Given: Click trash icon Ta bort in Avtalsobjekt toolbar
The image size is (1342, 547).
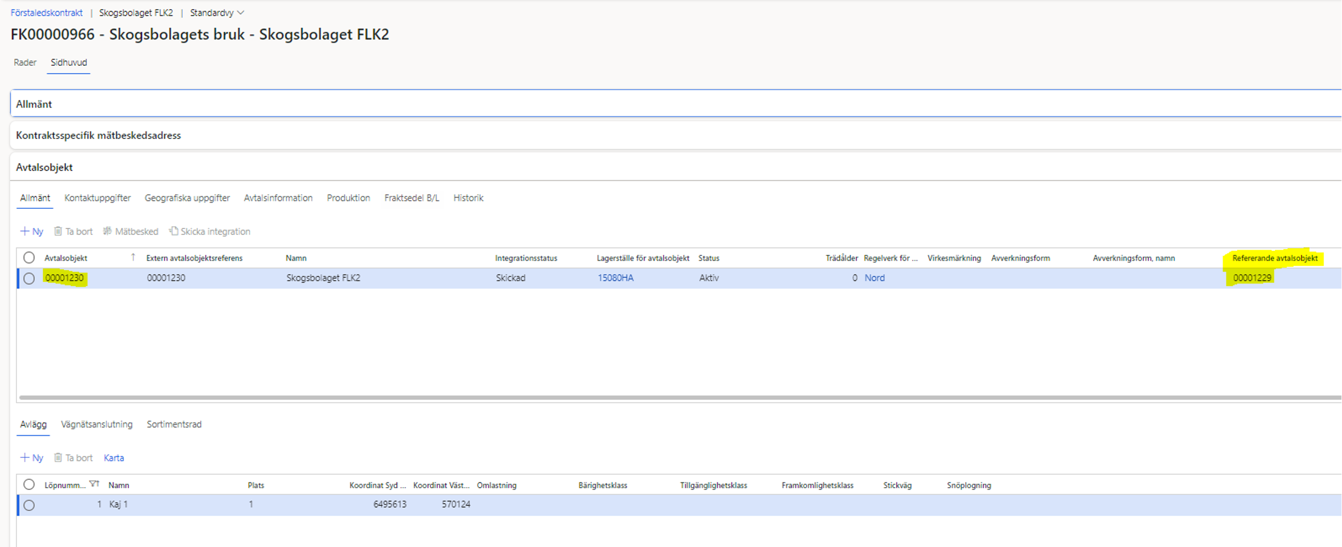Looking at the screenshot, I should pos(58,231).
